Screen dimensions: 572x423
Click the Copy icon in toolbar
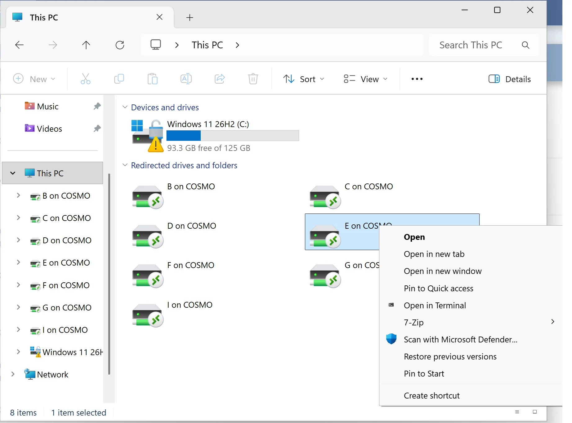click(119, 79)
